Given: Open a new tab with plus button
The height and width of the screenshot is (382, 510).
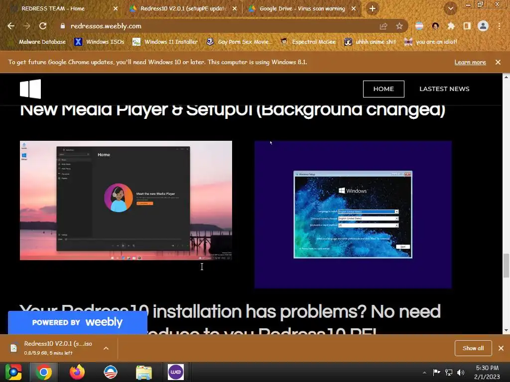Looking at the screenshot, I should pos(373,8).
